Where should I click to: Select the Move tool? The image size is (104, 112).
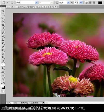[3, 11]
